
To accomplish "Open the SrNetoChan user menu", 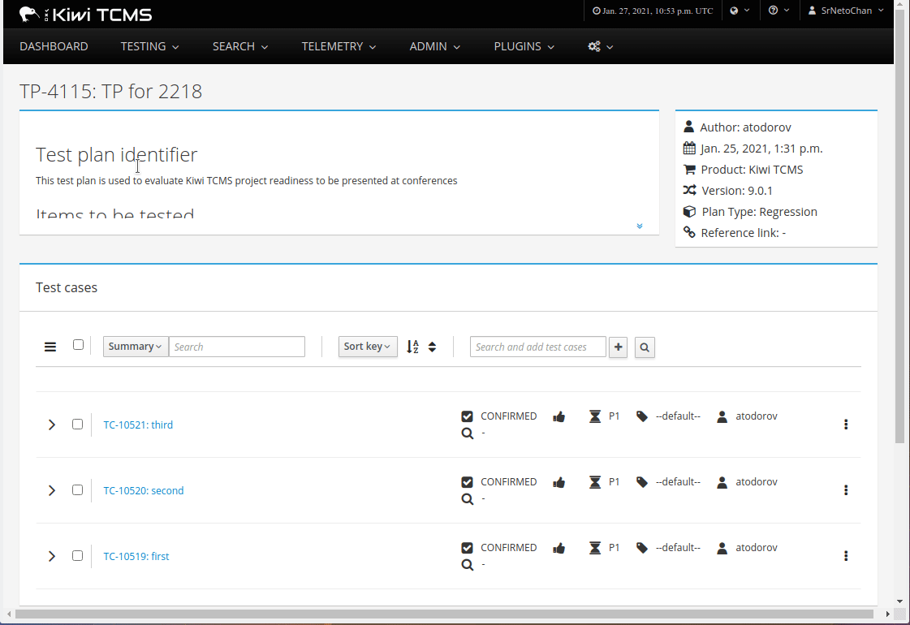I will [x=846, y=11].
